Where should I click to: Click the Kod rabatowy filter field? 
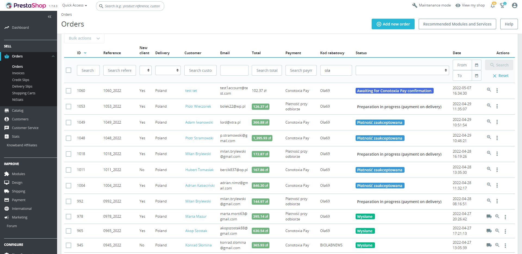point(336,70)
